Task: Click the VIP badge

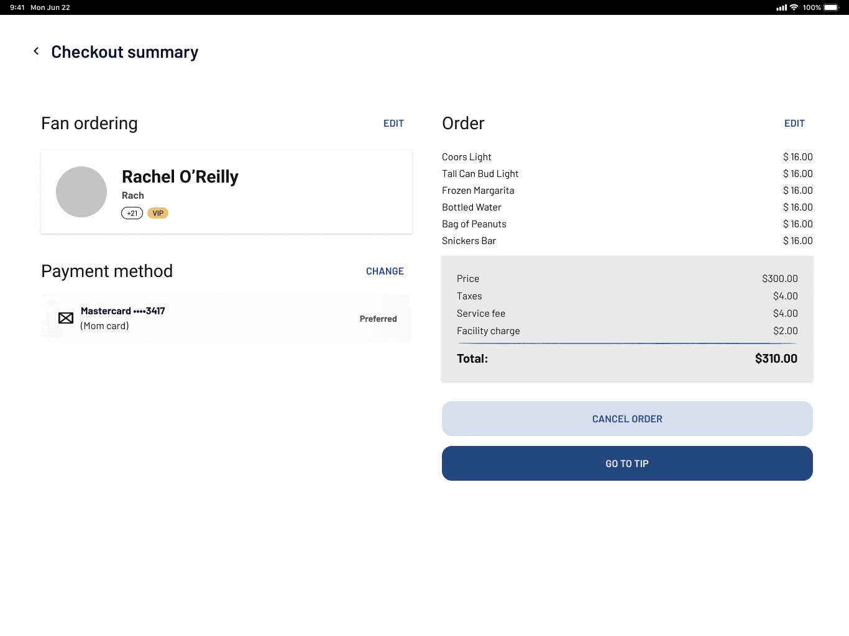Action: 158,213
